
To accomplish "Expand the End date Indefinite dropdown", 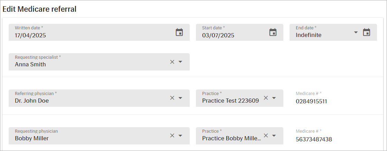I will point(356,32).
